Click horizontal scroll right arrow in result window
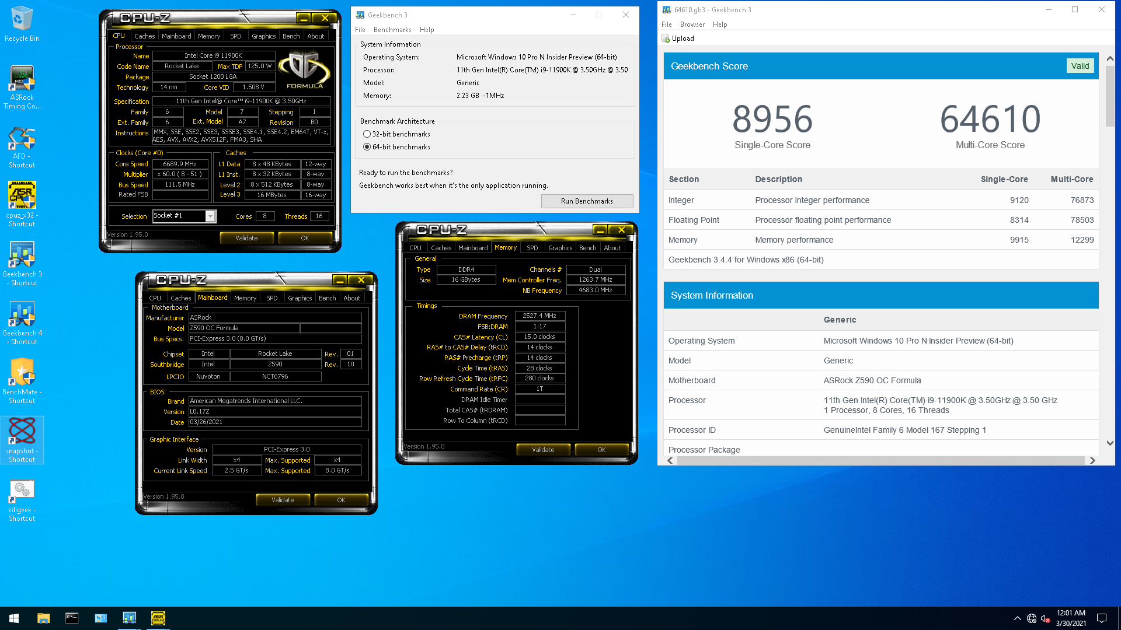 pos(1092,461)
